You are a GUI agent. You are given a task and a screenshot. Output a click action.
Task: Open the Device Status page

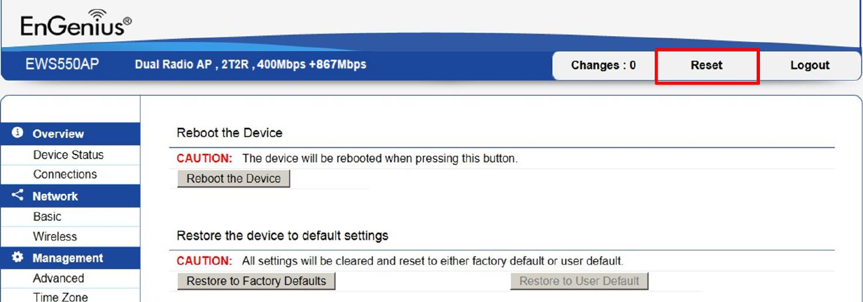pos(68,155)
